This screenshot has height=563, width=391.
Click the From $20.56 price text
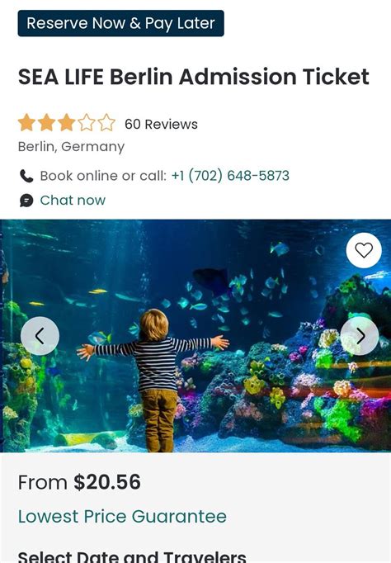[79, 482]
